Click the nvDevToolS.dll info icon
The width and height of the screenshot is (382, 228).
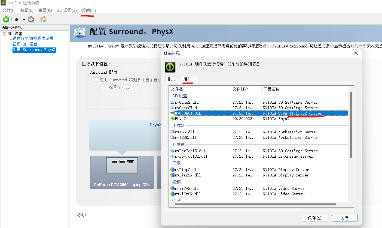pos(172,151)
